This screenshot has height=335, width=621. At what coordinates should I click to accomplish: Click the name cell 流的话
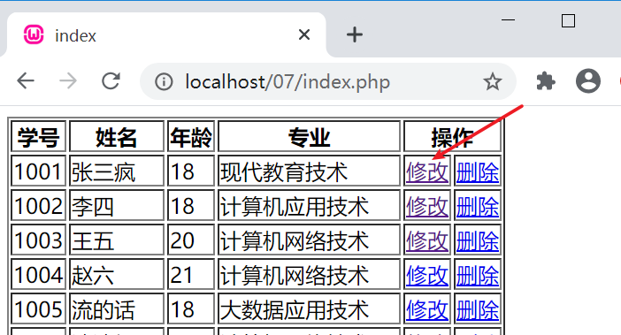click(117, 308)
